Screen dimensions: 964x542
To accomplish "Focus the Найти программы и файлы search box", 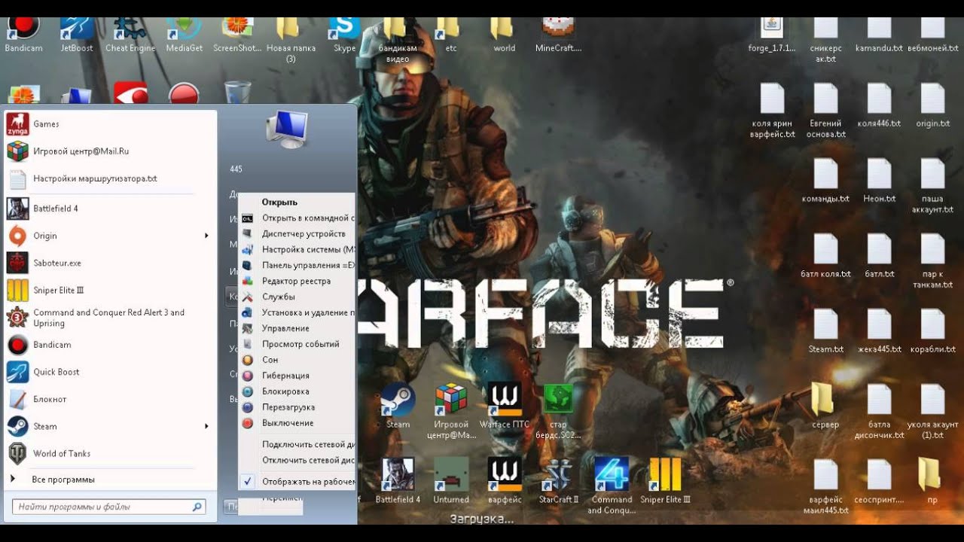I will click(x=109, y=507).
